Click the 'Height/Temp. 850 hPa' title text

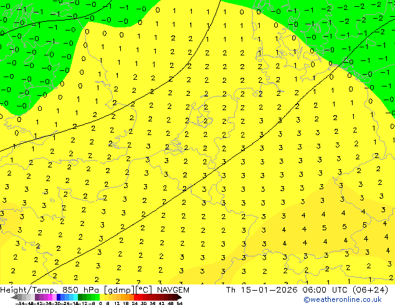pos(50,290)
